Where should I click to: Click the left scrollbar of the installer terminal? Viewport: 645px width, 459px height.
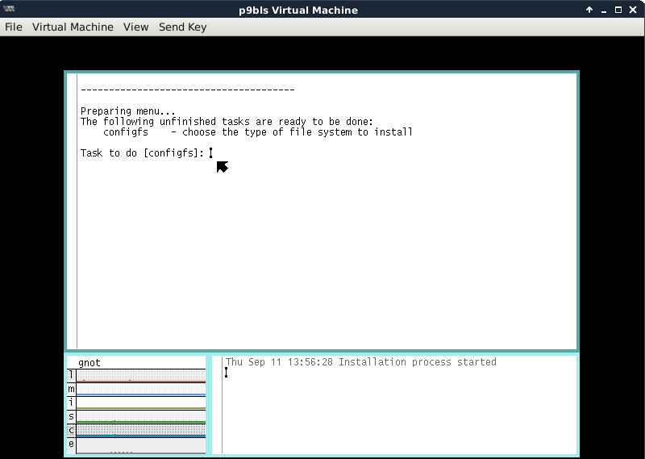73,210
